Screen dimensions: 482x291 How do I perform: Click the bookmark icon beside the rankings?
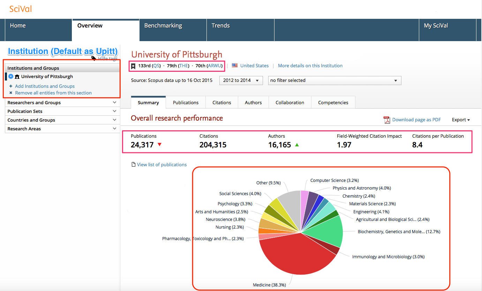tap(134, 66)
